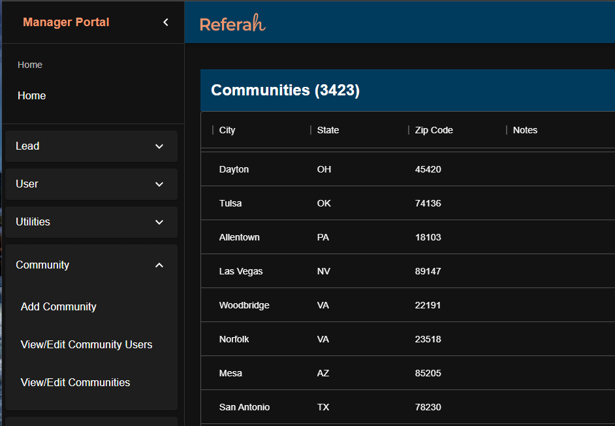
Task: Select the Tulsa city cell
Action: point(230,203)
